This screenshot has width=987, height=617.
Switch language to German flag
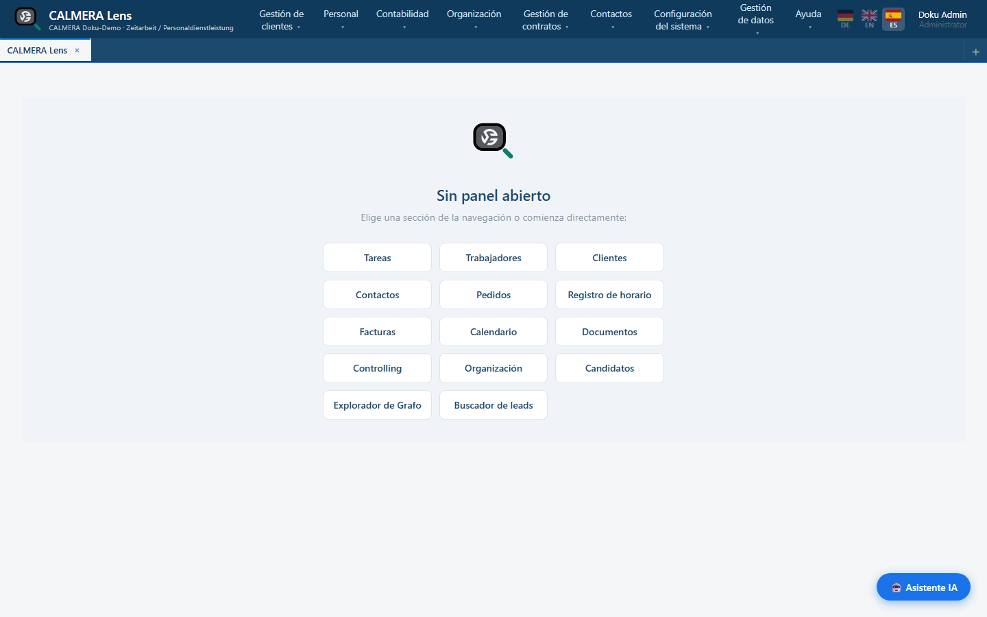(845, 19)
